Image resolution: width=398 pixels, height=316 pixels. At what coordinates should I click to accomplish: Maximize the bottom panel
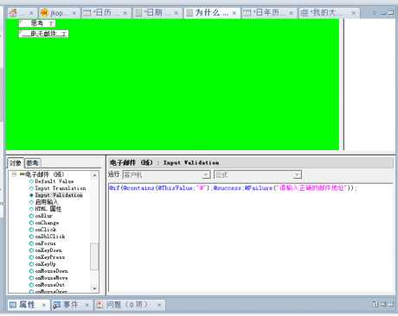[x=390, y=304]
